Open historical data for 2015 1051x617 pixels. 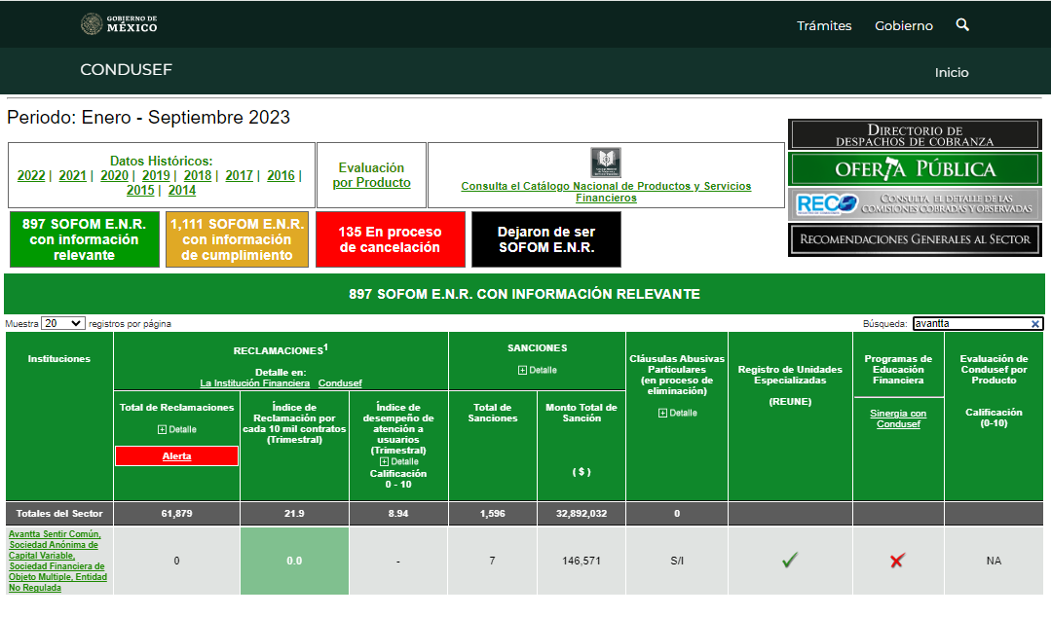pyautogui.click(x=140, y=191)
